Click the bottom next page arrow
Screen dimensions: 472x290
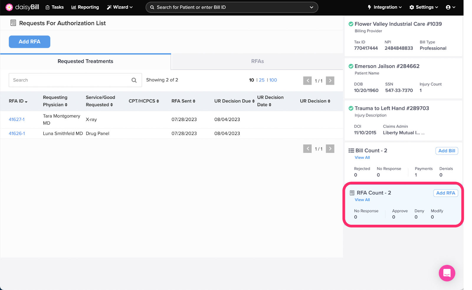tap(330, 149)
